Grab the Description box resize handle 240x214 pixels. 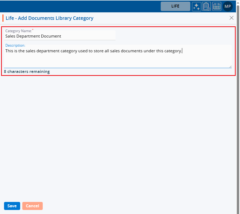point(230,67)
